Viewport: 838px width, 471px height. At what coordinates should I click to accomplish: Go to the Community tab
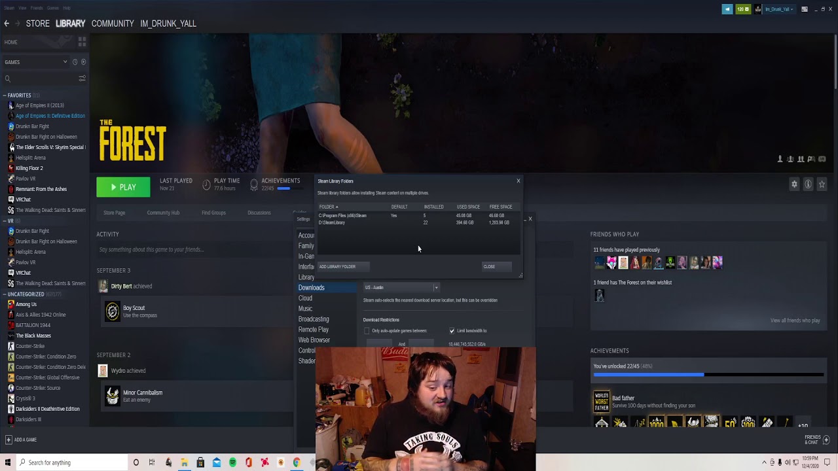click(113, 24)
